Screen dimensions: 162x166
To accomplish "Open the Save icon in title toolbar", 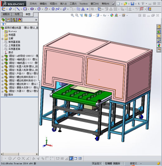I will point(132,4).
